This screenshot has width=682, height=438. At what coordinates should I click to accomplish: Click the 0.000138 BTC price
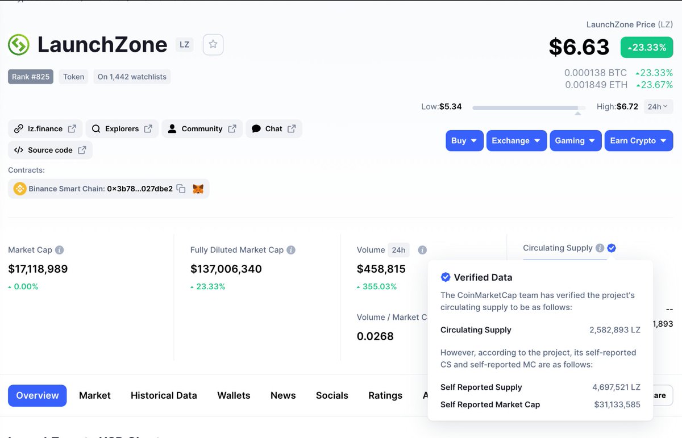point(596,73)
